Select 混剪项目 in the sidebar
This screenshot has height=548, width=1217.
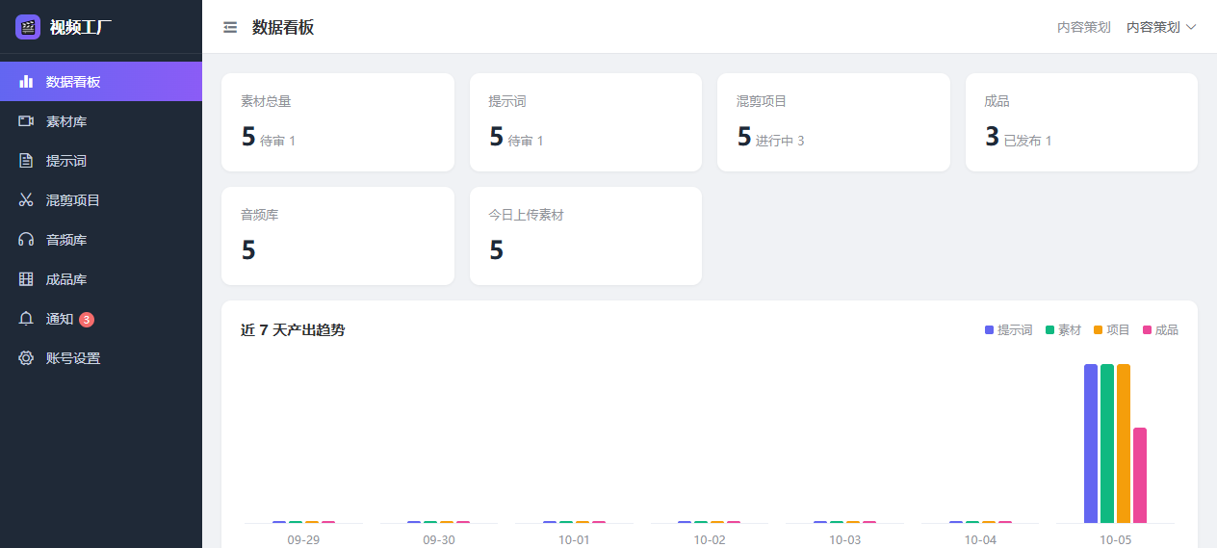click(101, 200)
